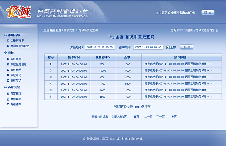Click bullet icon beside 审核实名
Screen dimensions: 226x146
pyautogui.click(x=8, y=81)
